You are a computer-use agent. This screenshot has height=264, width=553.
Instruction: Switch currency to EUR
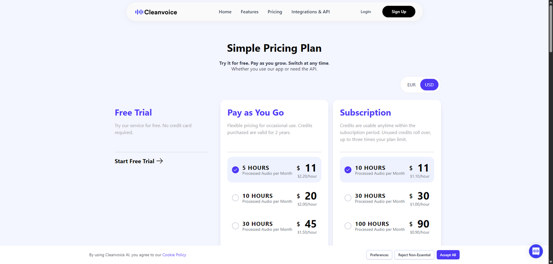pos(411,85)
